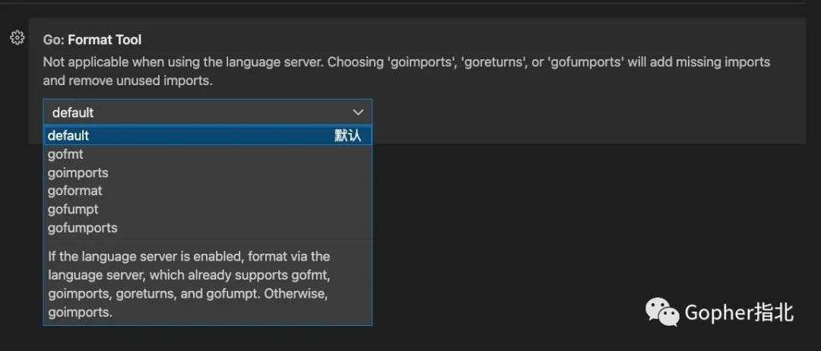The image size is (821, 351).
Task: Select the highlighted default option in list
Action: tap(208, 135)
